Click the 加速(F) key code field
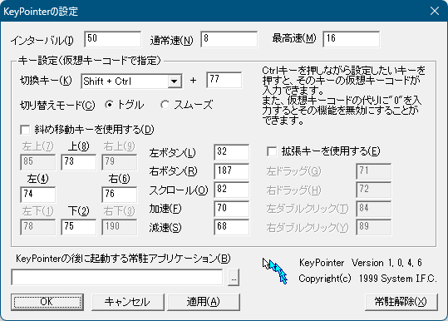448x321 pixels. (231, 209)
